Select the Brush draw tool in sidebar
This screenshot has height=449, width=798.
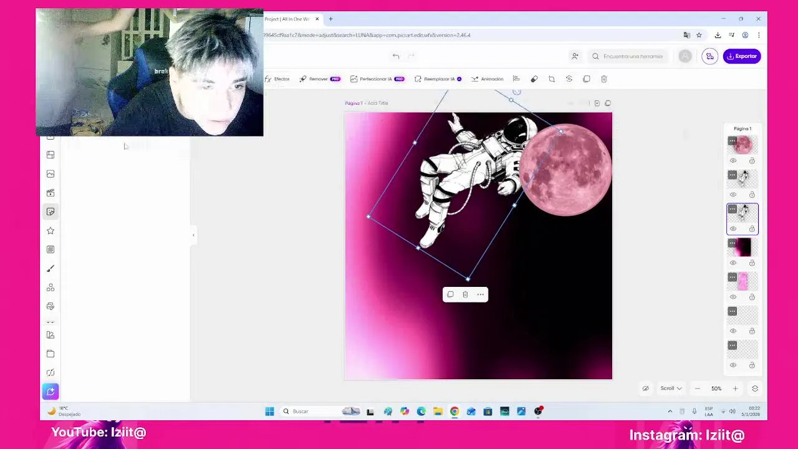coord(50,268)
